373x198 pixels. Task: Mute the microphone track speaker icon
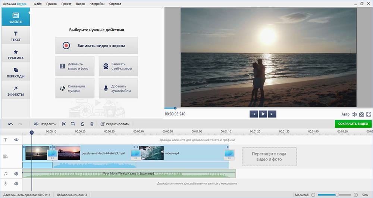pos(16,183)
